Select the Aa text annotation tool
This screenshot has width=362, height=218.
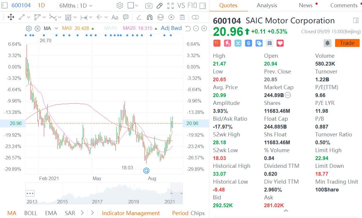pyautogui.click(x=115, y=17)
